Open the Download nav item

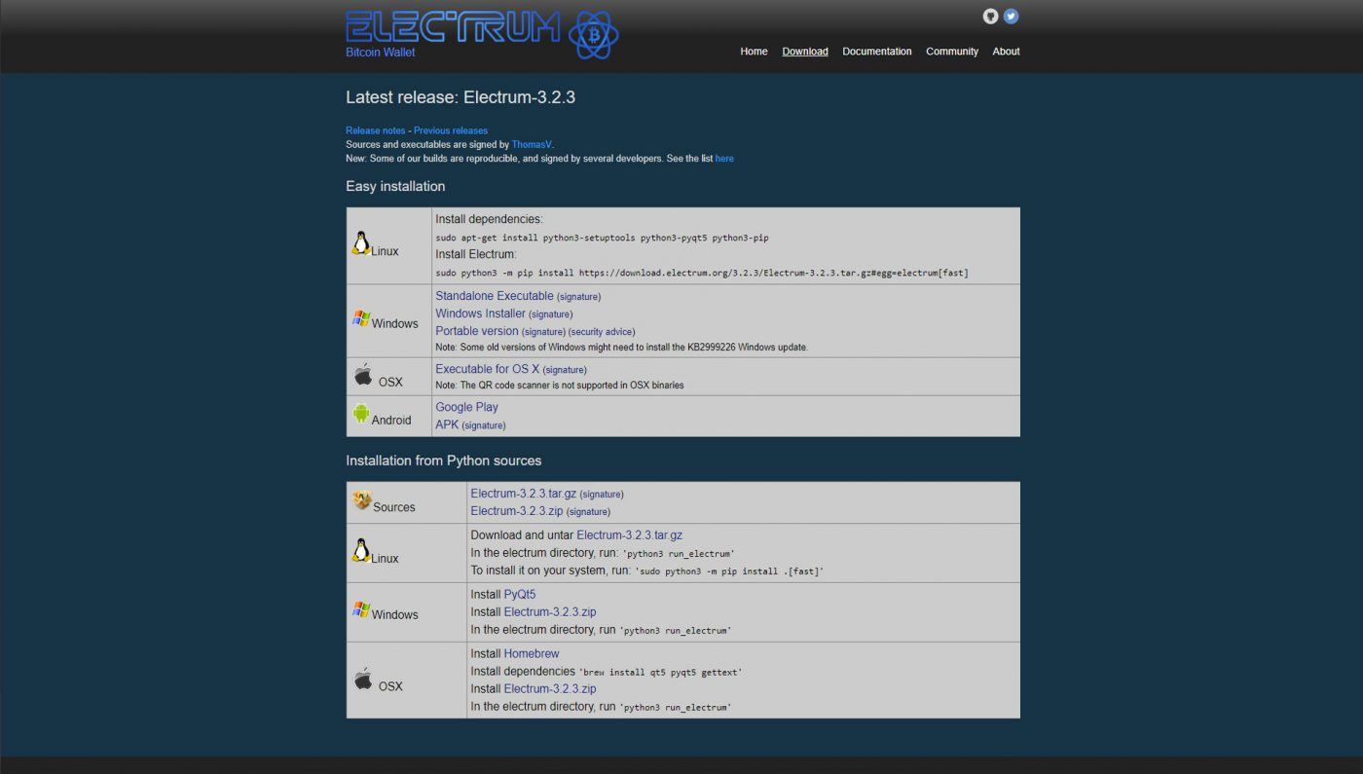(805, 52)
